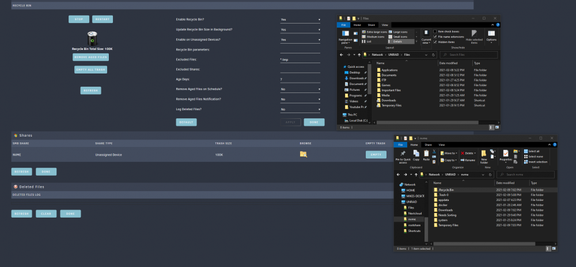
Task: Open Update Recycle Bin Size in Background dropdown
Action: (x=300, y=30)
